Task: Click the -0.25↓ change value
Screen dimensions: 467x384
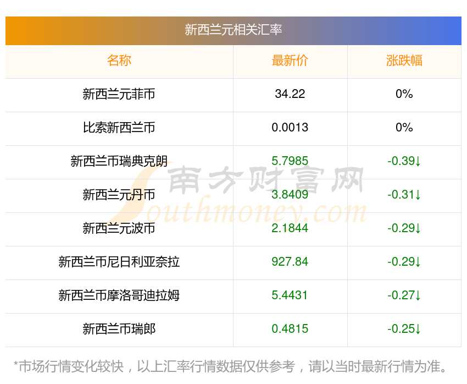Action: coord(404,329)
